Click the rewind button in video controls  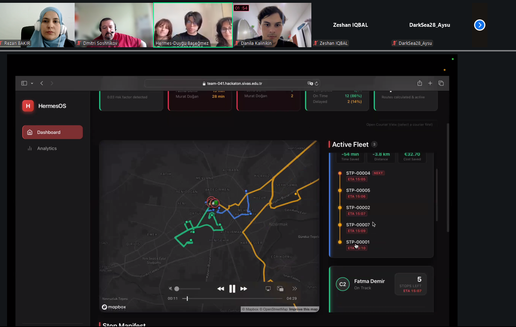point(220,289)
